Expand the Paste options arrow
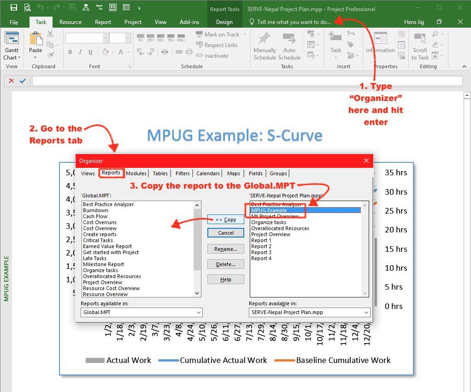Viewport: 471px width, 392px height. [x=35, y=58]
